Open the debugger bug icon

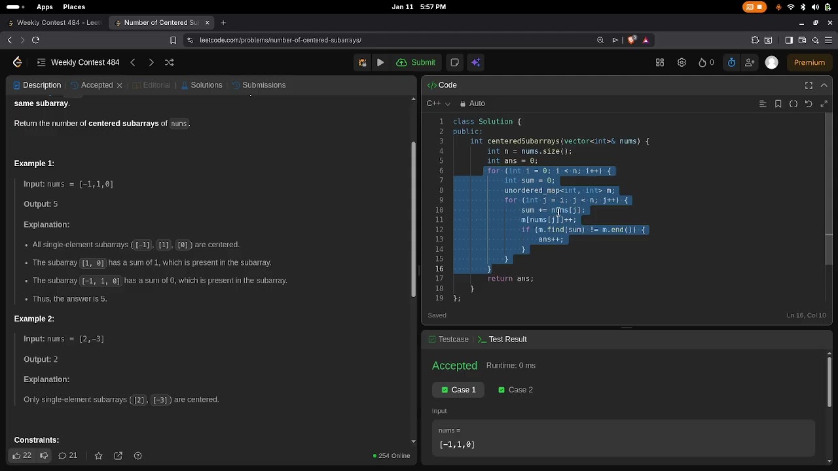click(362, 63)
